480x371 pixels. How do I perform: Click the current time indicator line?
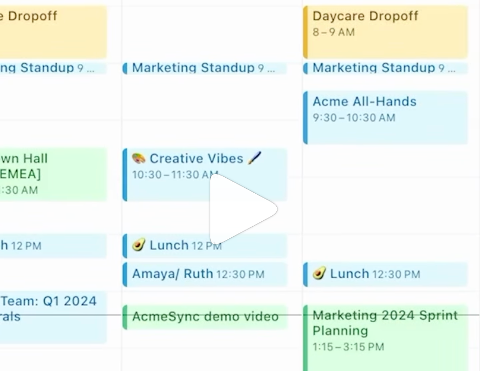point(239,315)
